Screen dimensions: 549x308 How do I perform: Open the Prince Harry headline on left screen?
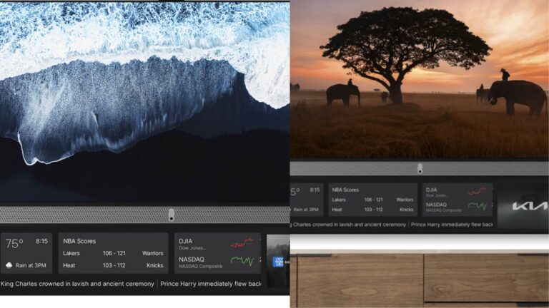[211, 284]
